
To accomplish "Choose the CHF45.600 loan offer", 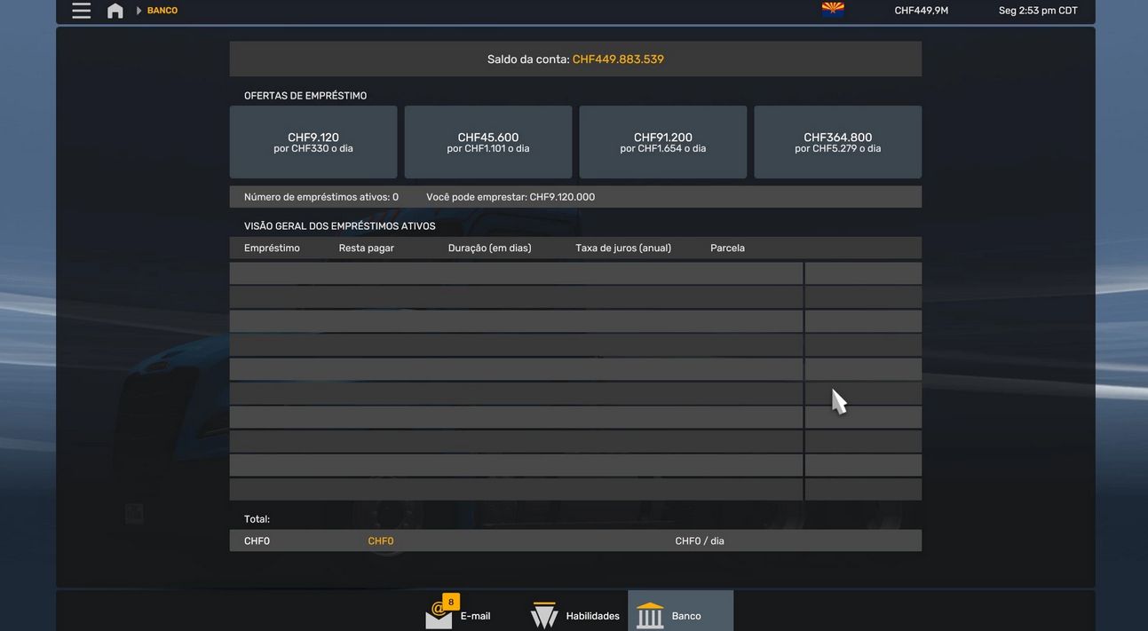I will tap(488, 142).
